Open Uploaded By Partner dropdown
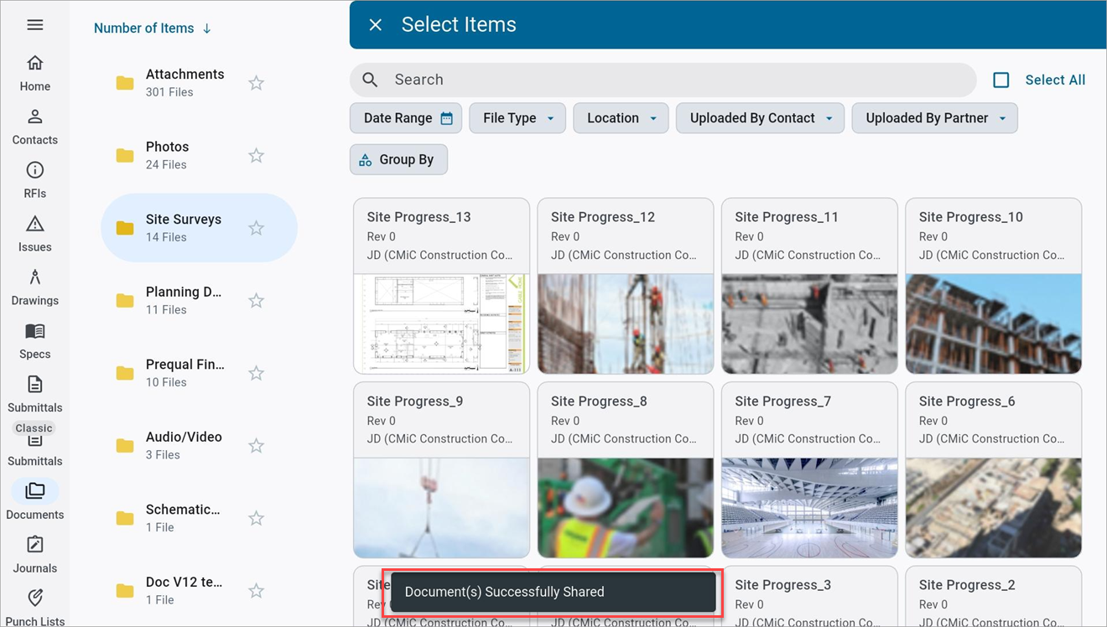The image size is (1107, 627). pyautogui.click(x=934, y=118)
